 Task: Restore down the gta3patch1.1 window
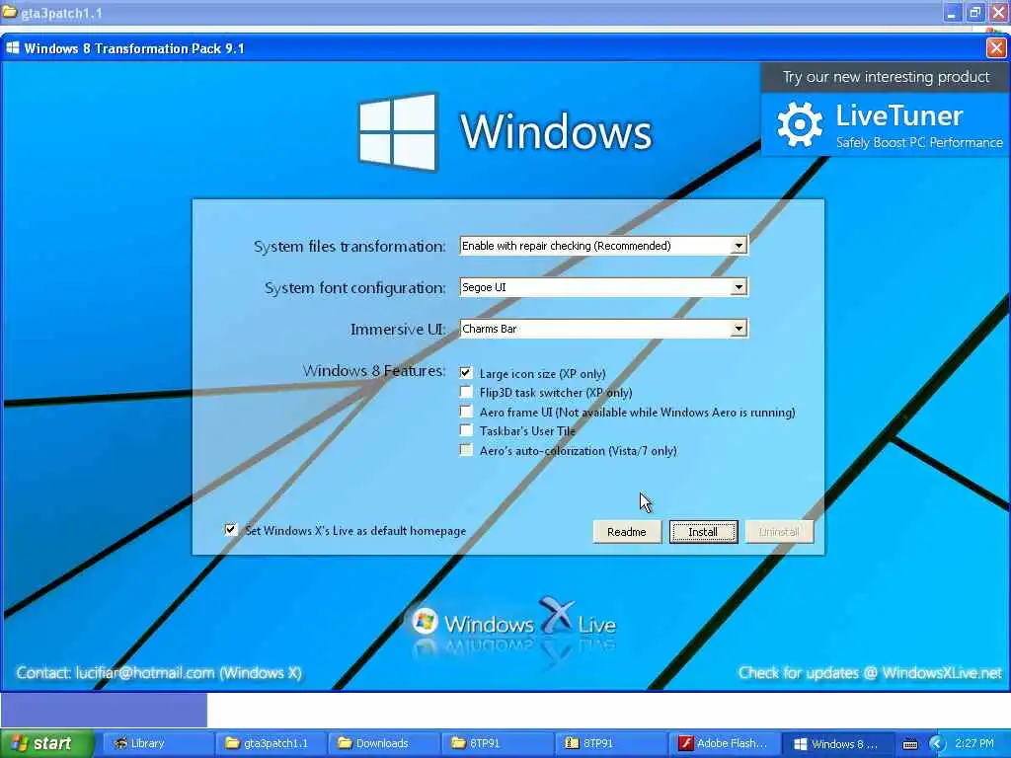pyautogui.click(x=975, y=12)
